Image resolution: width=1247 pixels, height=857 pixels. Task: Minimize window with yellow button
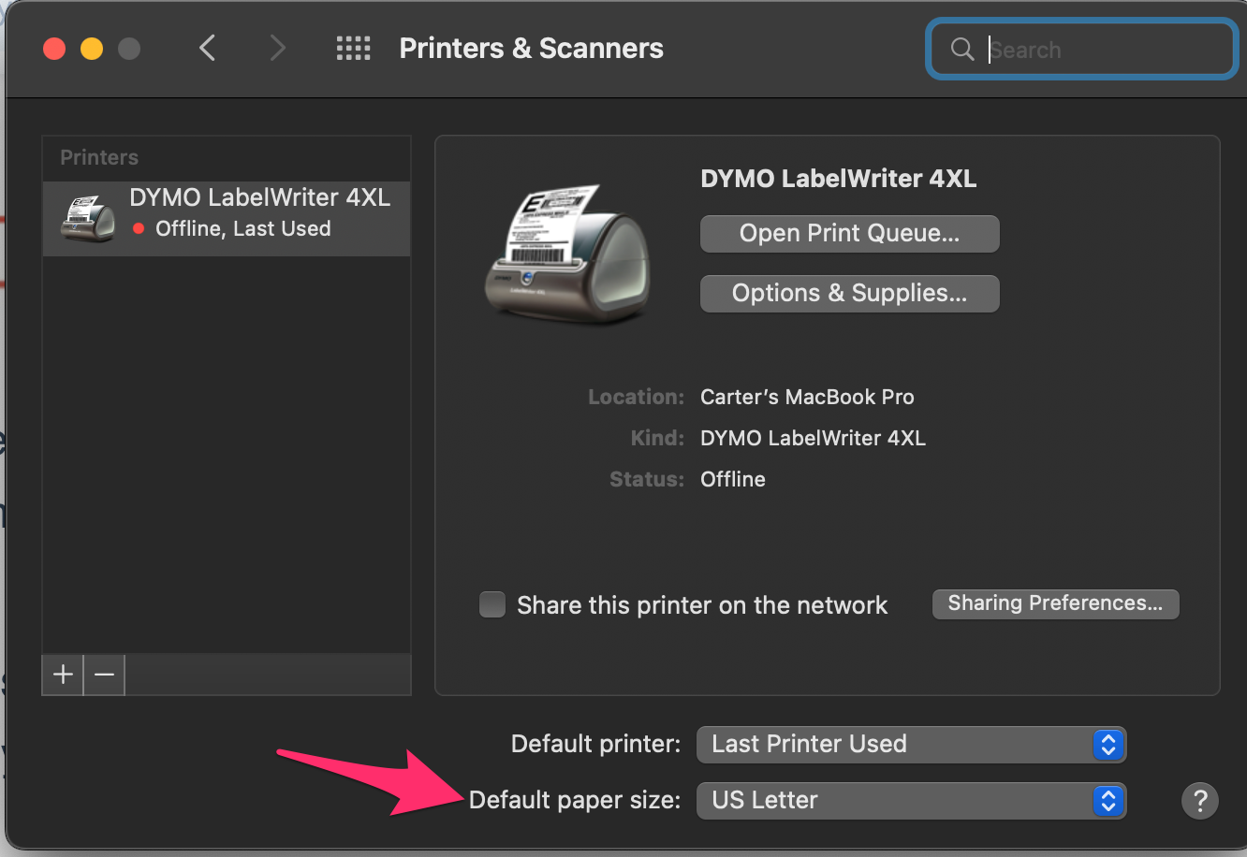[92, 49]
